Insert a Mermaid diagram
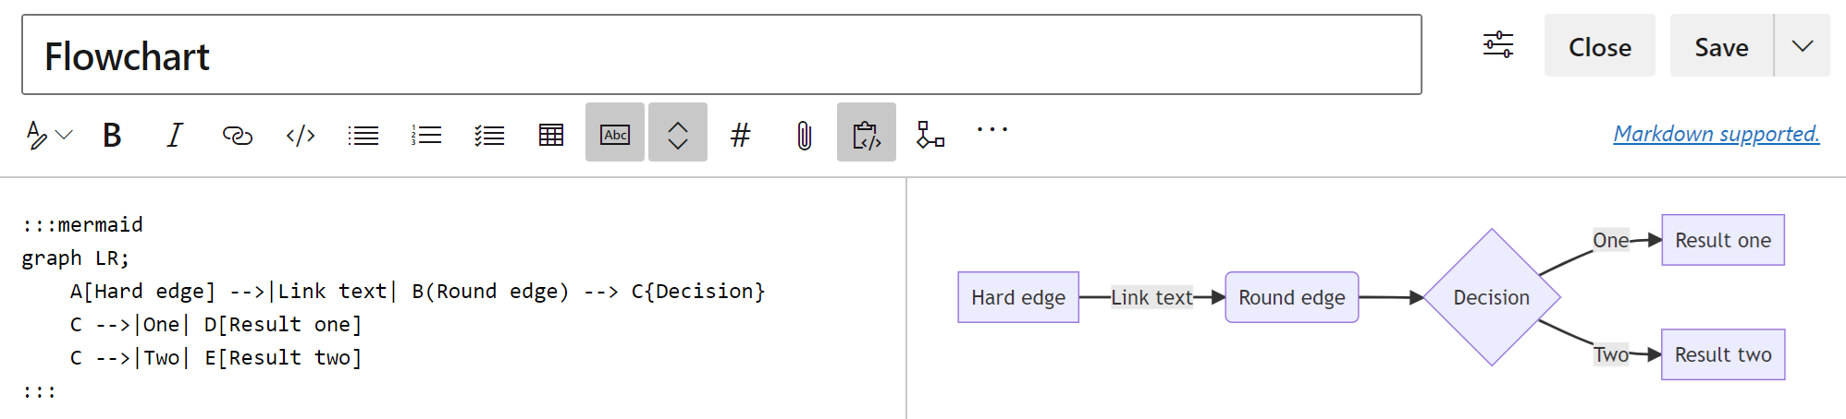1846x419 pixels. click(x=929, y=135)
